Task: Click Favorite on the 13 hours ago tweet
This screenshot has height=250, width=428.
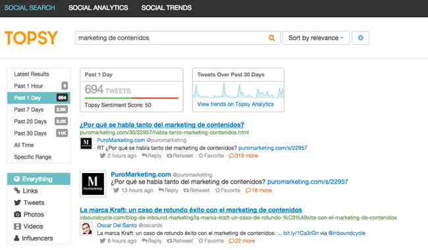Action: pos(228,190)
